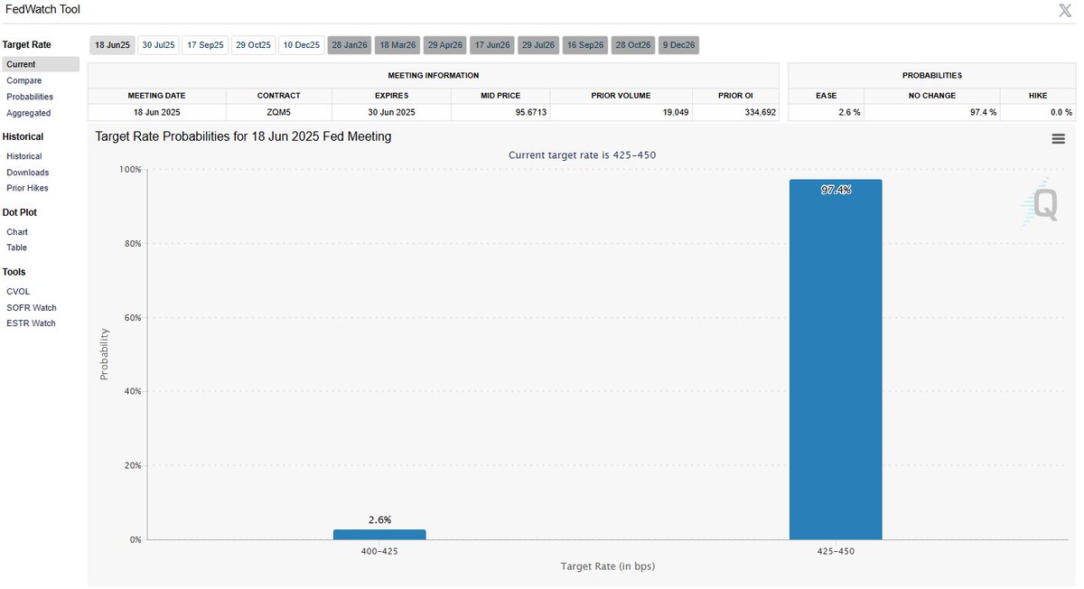View the Prior Hikes page
This screenshot has height=589, width=1084.
click(x=26, y=187)
